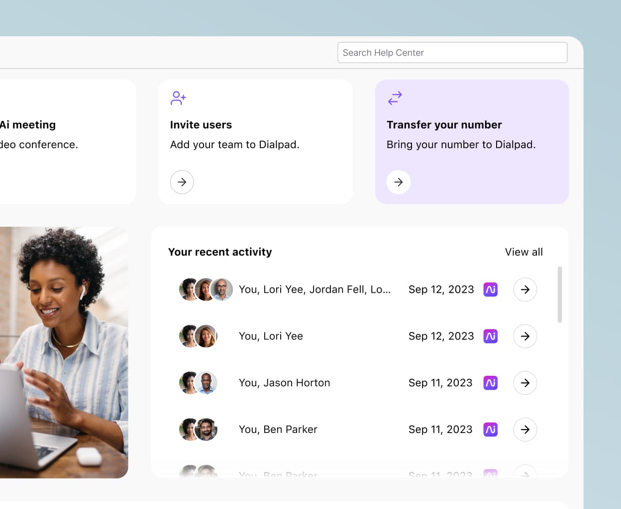Click View all recent activity link
The height and width of the screenshot is (509, 621).
coord(523,252)
